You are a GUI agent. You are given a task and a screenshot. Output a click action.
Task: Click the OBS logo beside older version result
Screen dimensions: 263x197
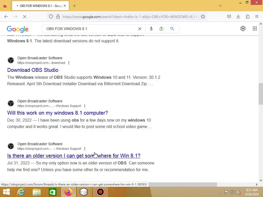[11, 146]
